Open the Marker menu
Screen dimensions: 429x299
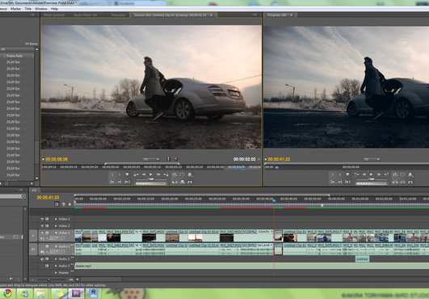[x=15, y=9]
